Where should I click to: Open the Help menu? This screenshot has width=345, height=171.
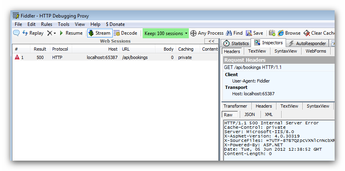tap(95, 24)
